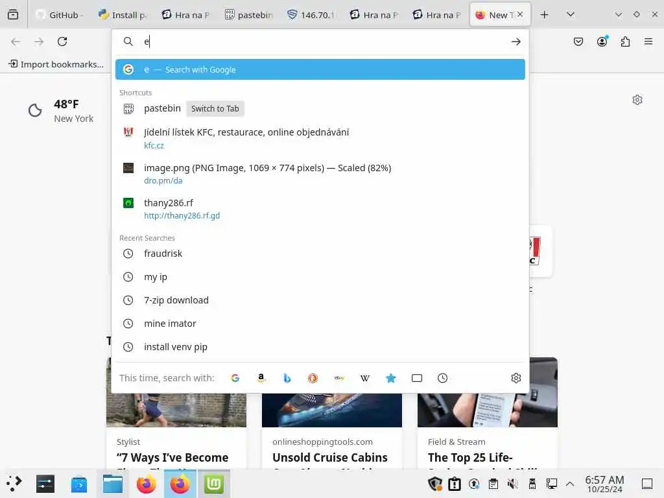Open the Firefox account menu
Screen dimensions: 664x498
point(602,41)
